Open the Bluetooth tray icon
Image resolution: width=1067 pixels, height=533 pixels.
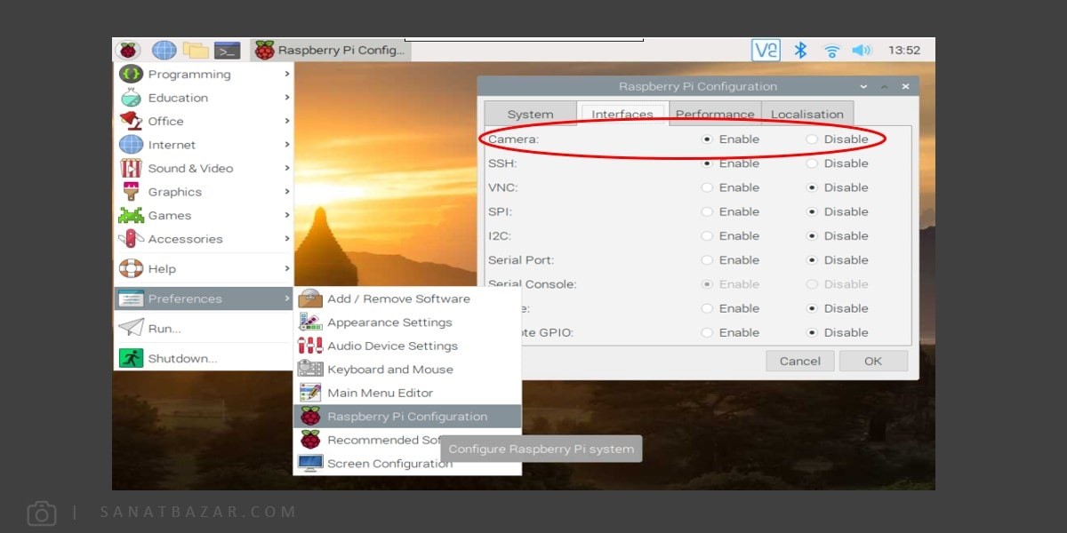800,50
